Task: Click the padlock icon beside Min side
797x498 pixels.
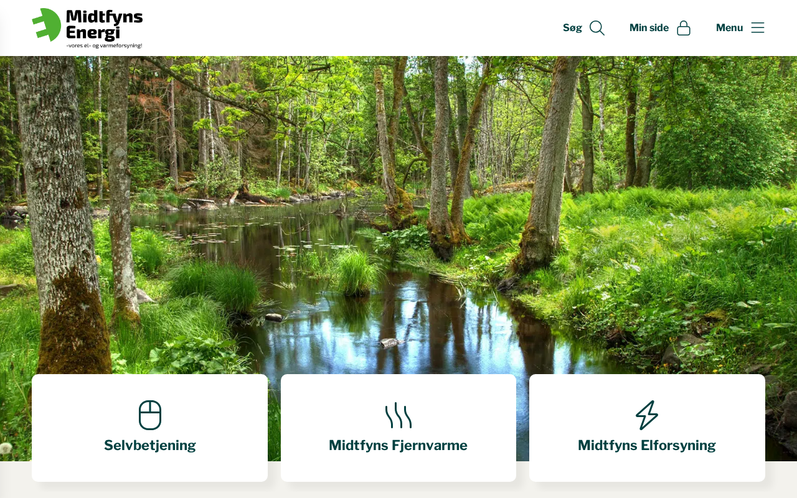Action: (684, 28)
